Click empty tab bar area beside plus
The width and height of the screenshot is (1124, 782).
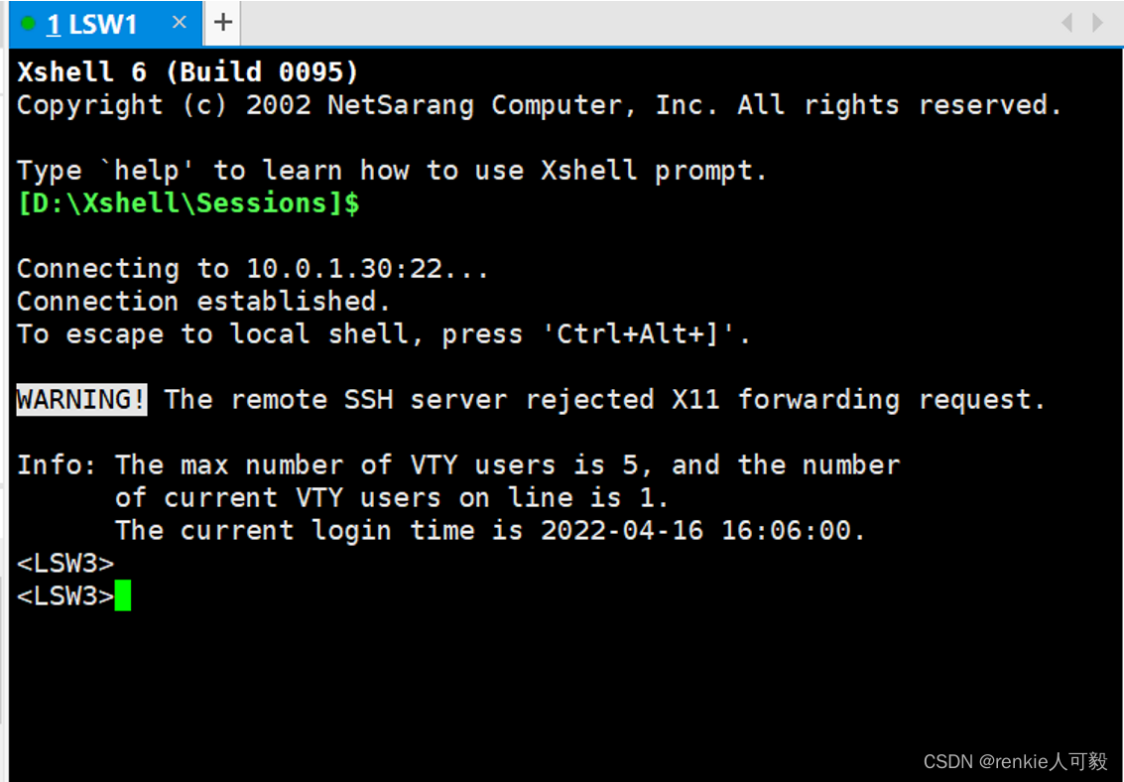point(645,23)
